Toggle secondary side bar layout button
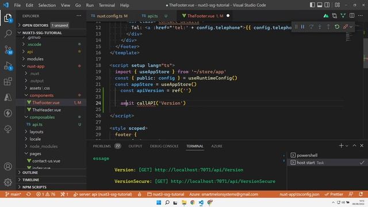This screenshot has height=207, width=368. 327,5
